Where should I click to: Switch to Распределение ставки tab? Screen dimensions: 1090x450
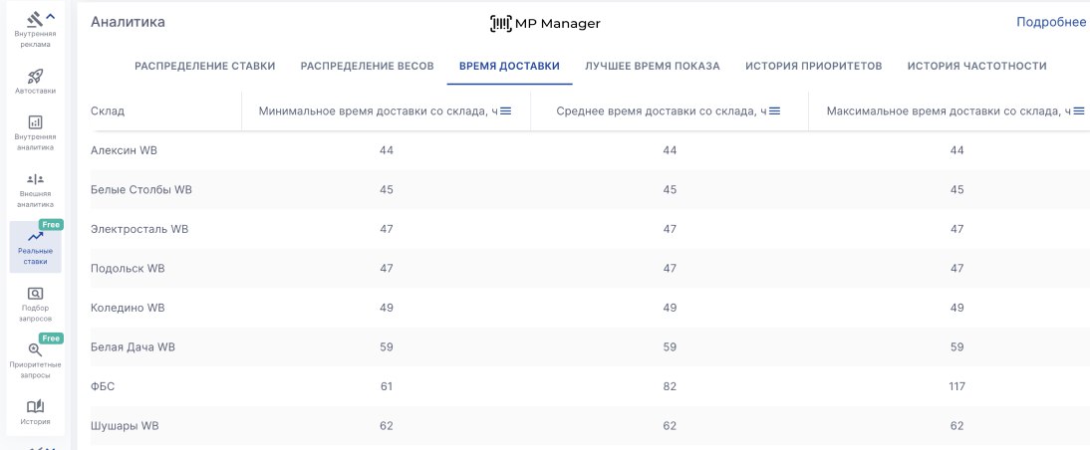click(204, 66)
